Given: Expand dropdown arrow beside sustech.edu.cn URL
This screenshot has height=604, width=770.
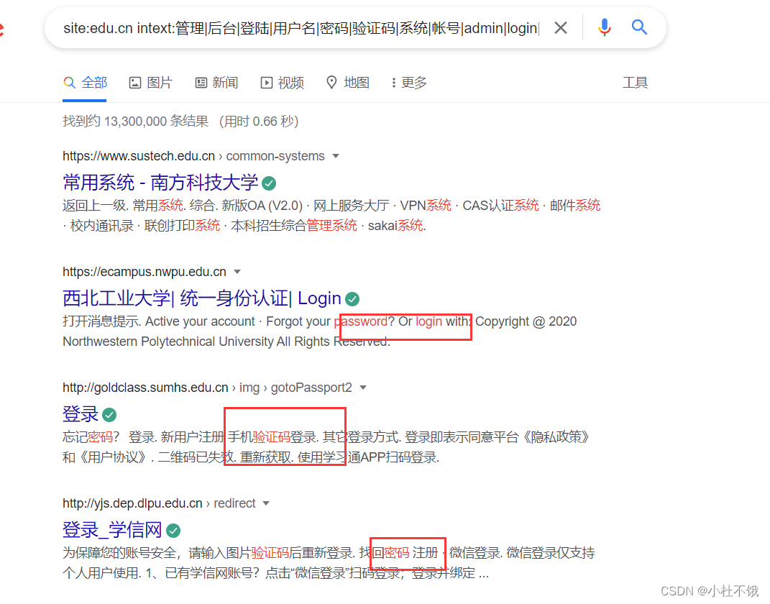Looking at the screenshot, I should 336,156.
